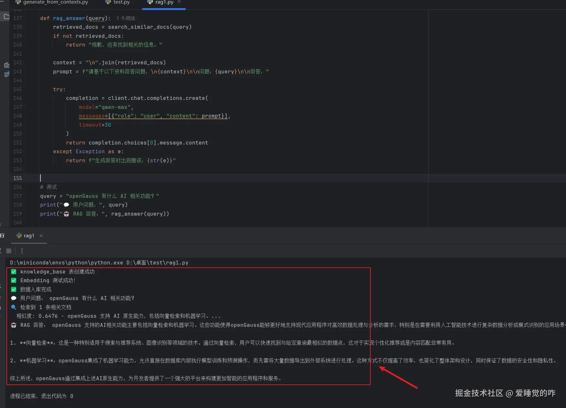Click line number 160 in the gutter
The width and height of the screenshot is (566, 408).
pos(17,223)
